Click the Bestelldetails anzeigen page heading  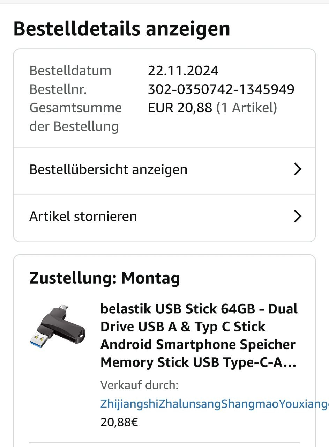pos(122,29)
